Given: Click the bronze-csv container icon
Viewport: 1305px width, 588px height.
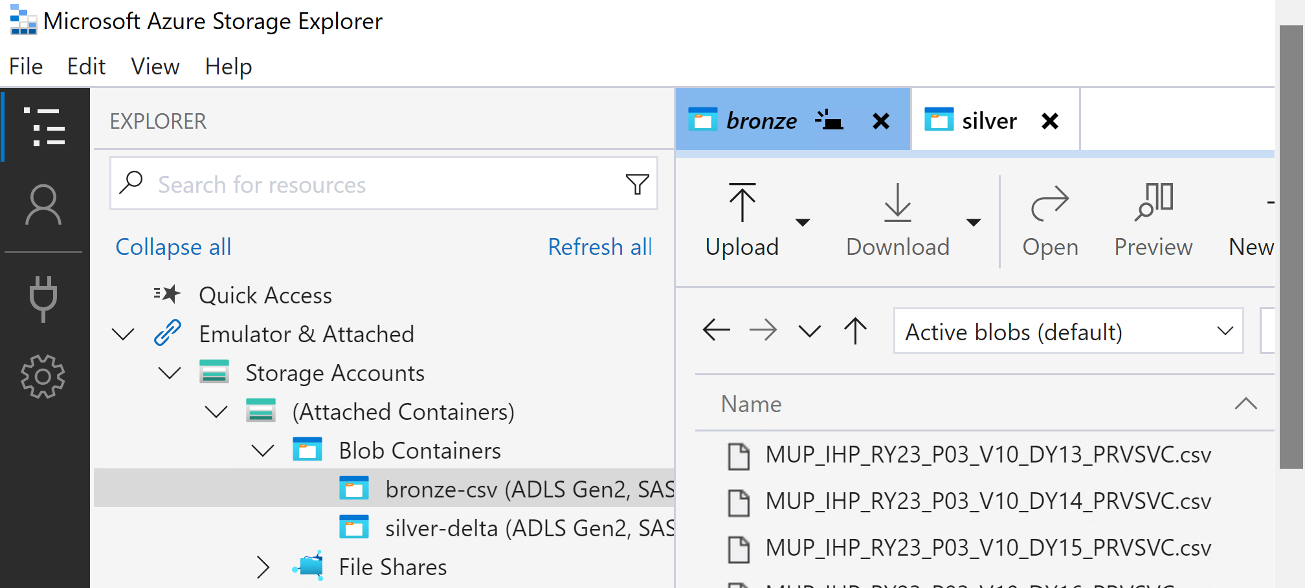Looking at the screenshot, I should pyautogui.click(x=354, y=488).
